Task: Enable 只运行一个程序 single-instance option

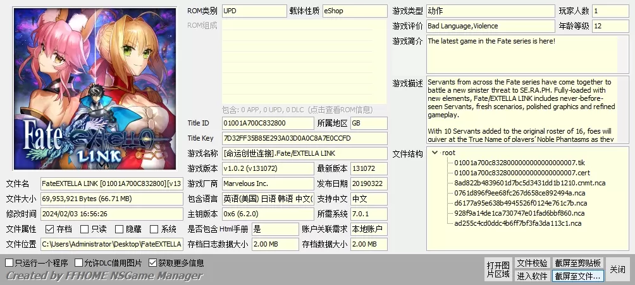Action: click(9, 263)
